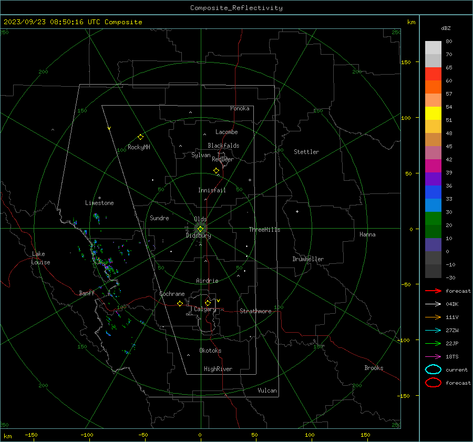
Task: Click the yellow V marker northeast of Calgary
Action: tap(219, 301)
